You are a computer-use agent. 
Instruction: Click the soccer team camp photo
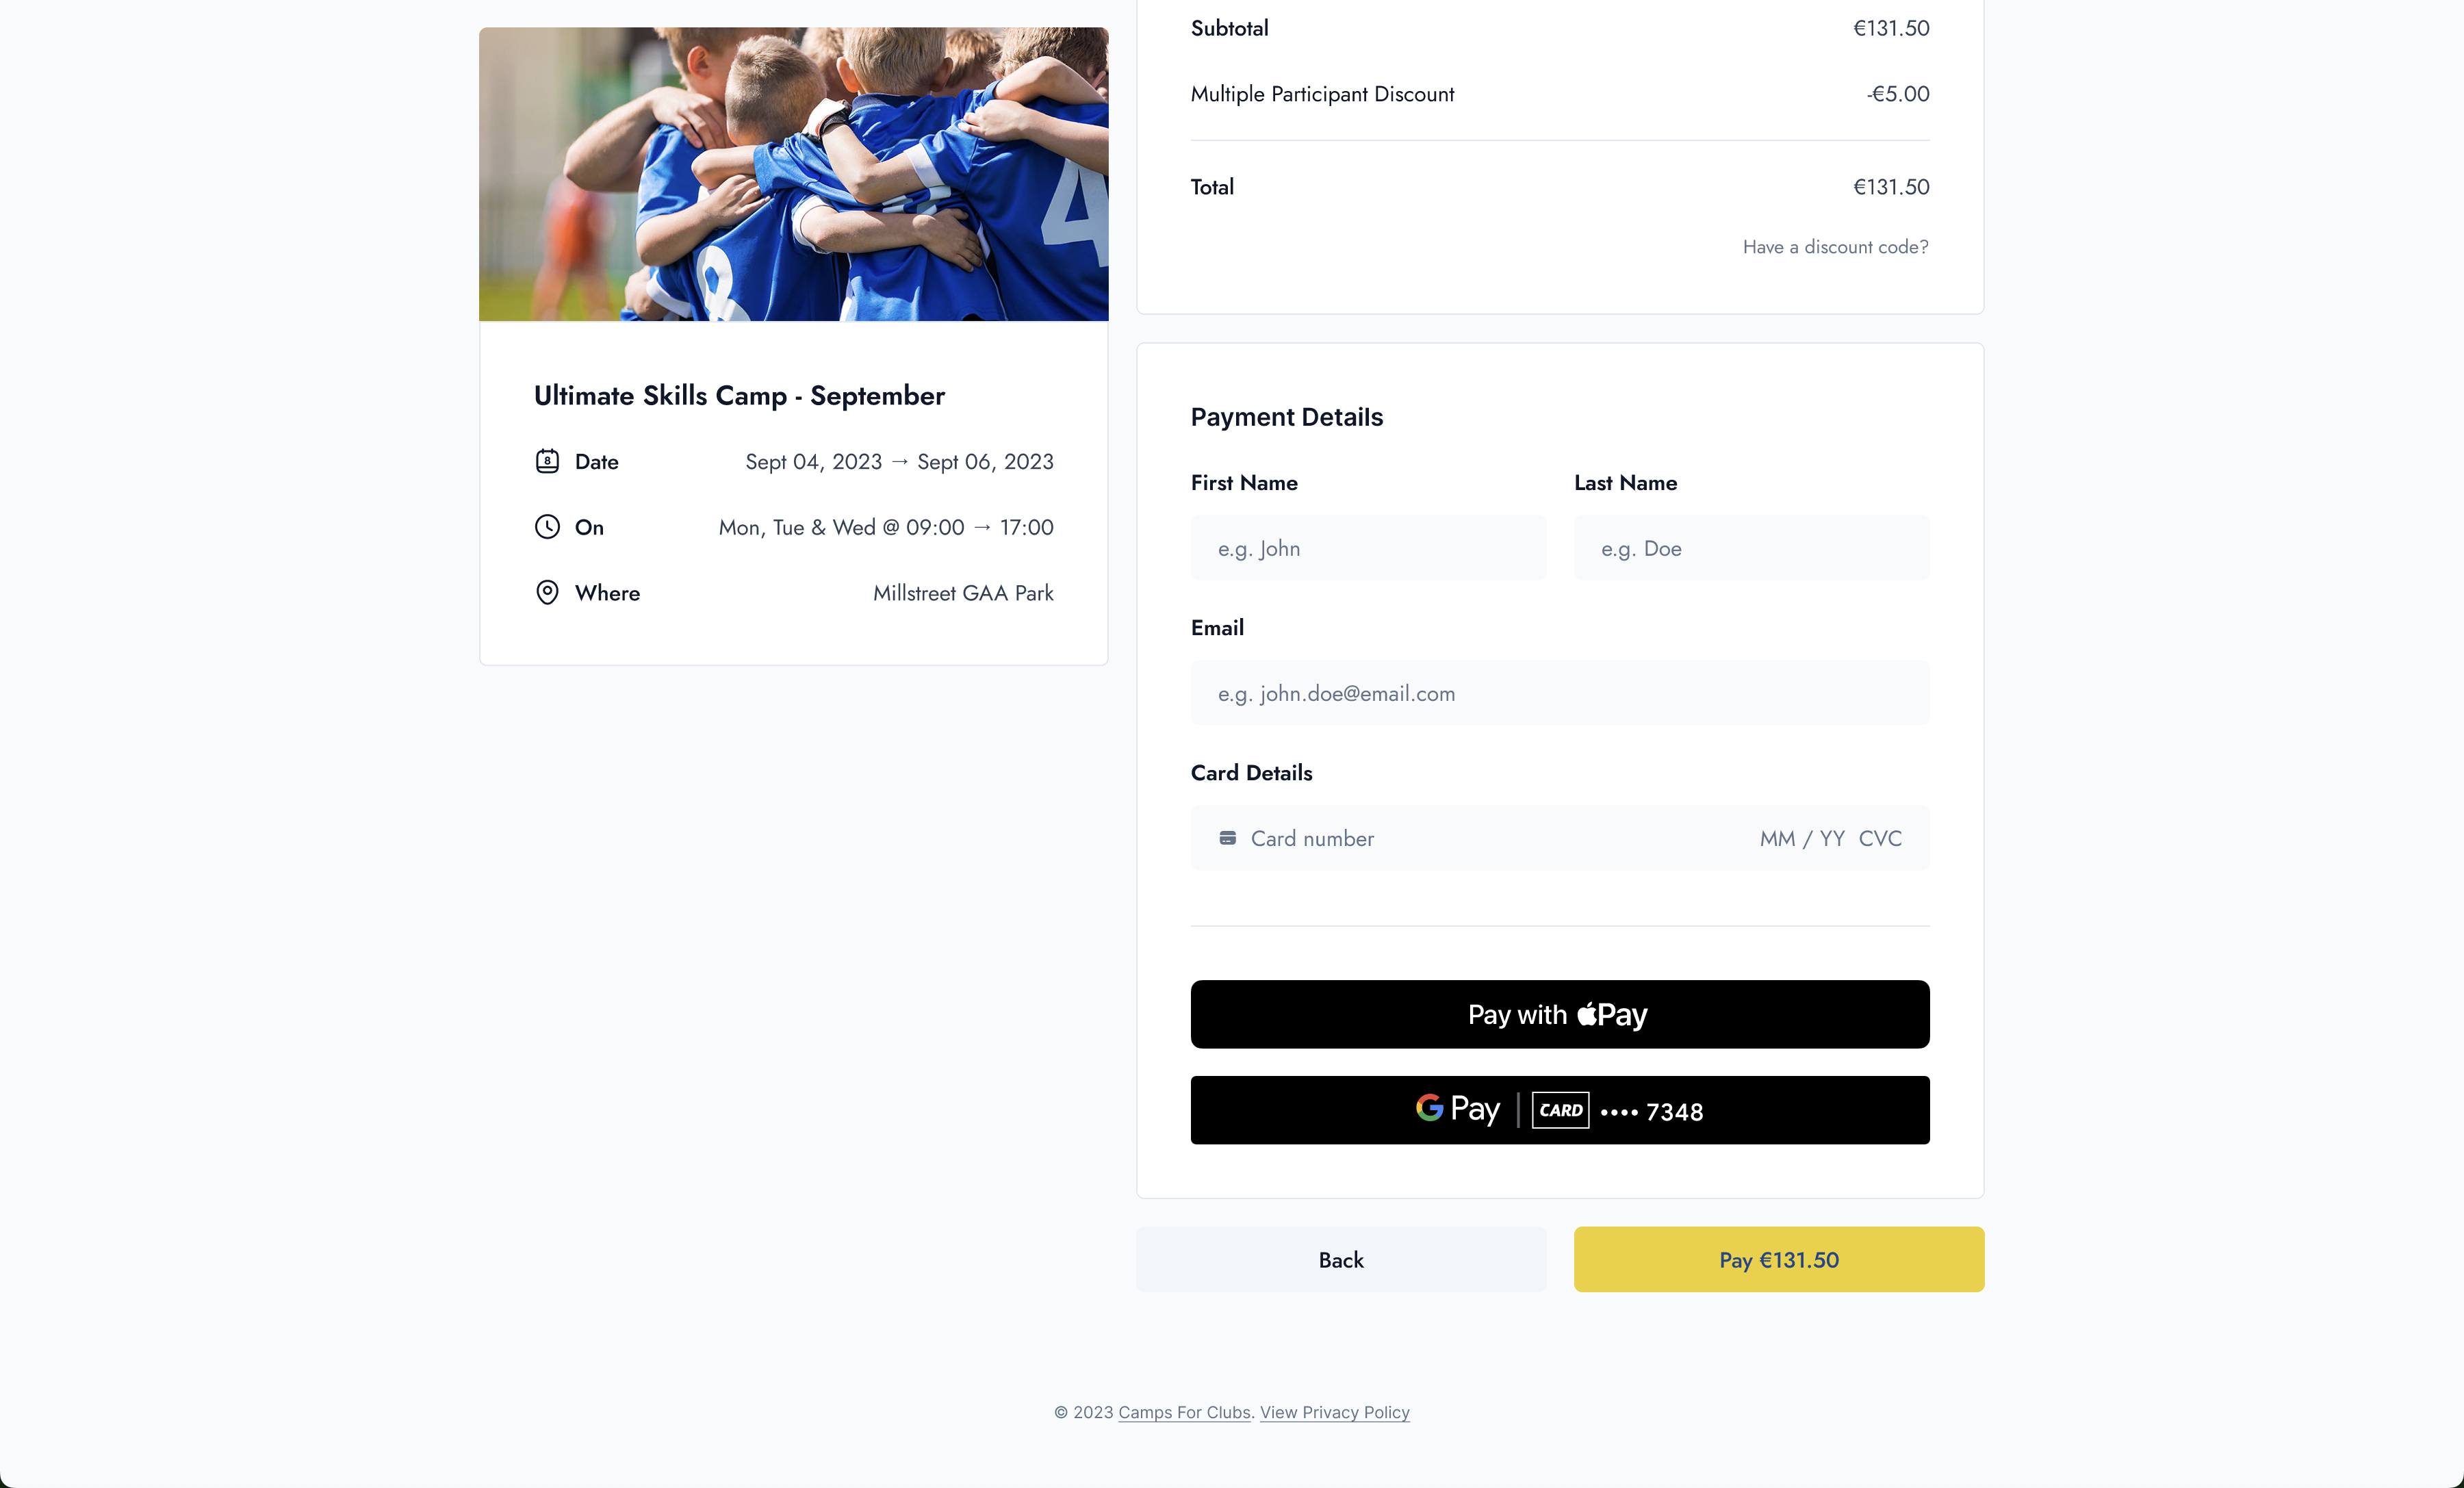pos(793,174)
